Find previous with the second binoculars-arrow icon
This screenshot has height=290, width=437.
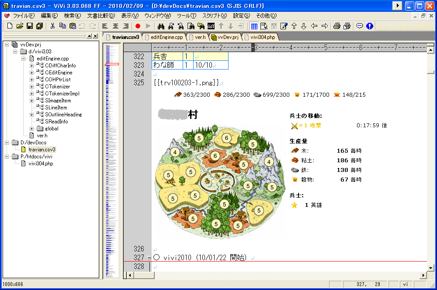point(181,26)
